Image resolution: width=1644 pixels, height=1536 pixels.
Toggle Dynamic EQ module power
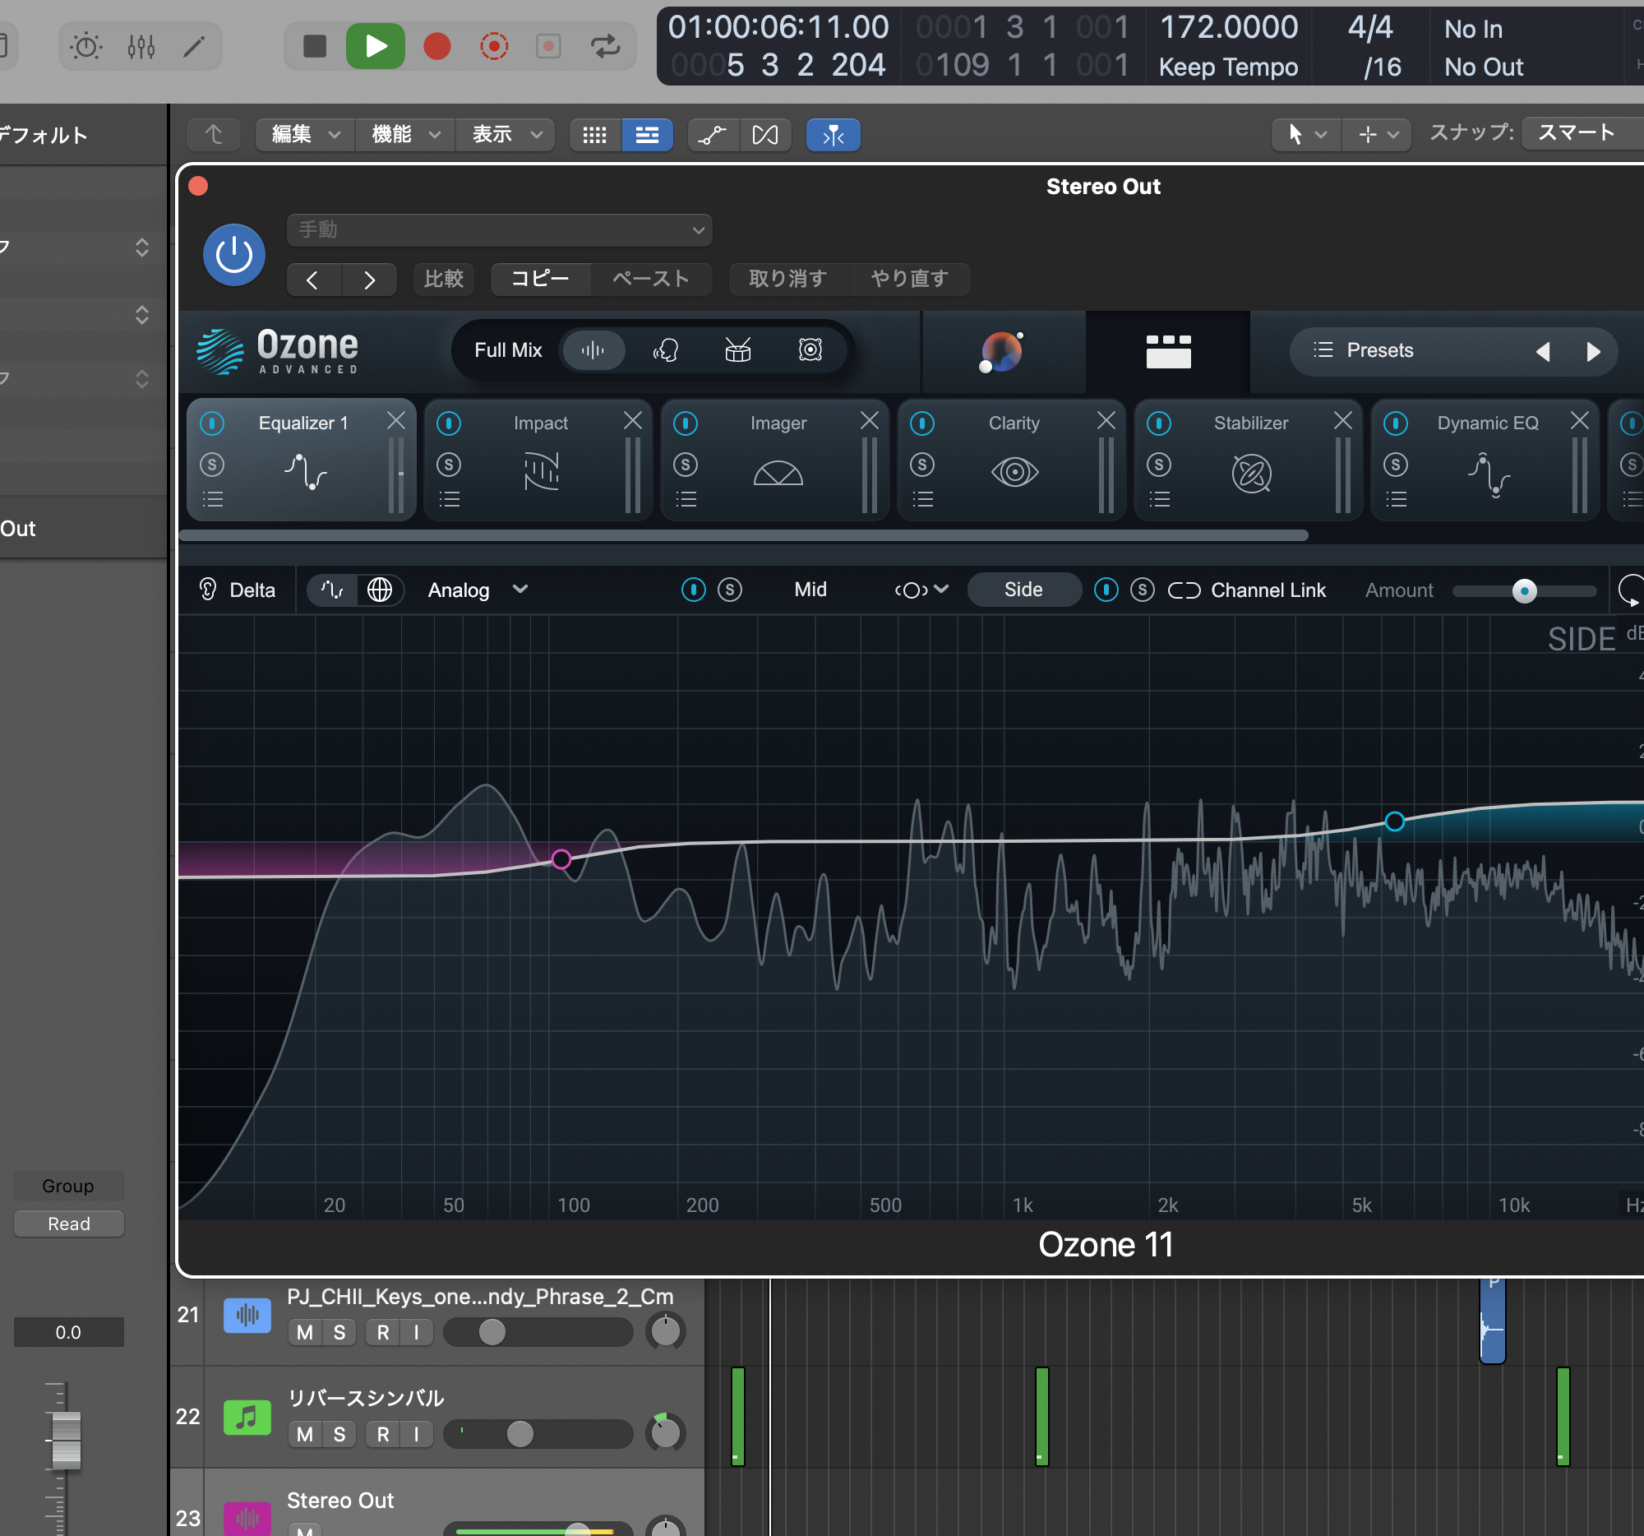tap(1396, 423)
